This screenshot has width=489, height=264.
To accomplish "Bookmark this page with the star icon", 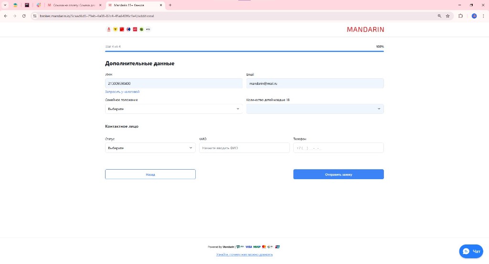I will pos(447,16).
